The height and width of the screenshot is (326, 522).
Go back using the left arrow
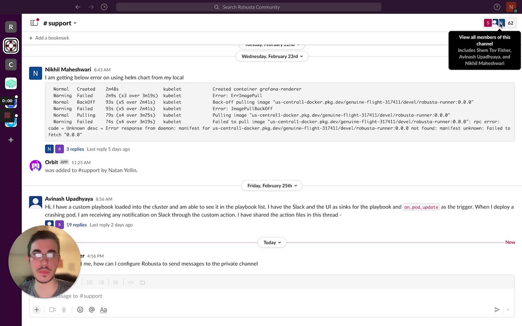[x=78, y=7]
